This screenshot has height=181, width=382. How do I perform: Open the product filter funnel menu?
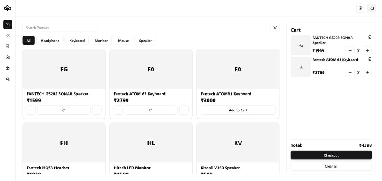[275, 28]
